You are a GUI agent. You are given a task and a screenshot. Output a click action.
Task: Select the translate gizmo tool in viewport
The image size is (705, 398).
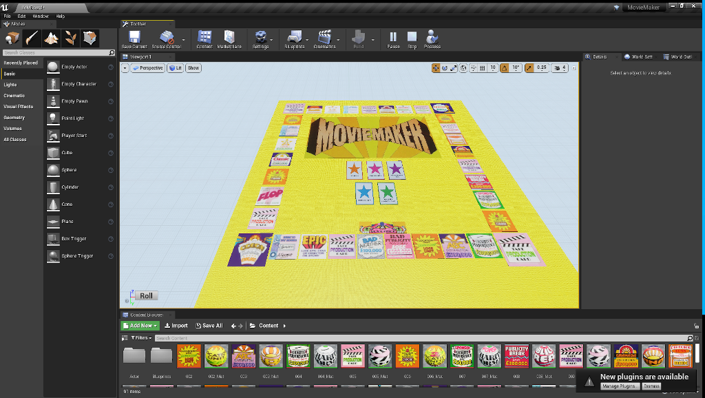coord(435,68)
